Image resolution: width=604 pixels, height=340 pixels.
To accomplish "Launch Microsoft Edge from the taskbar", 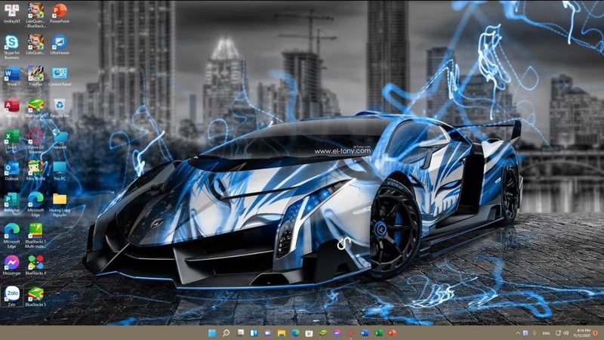I will coord(295,333).
